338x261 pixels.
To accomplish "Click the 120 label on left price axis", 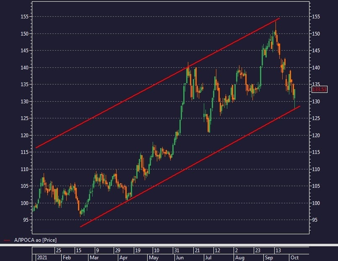I will (x=24, y=136).
